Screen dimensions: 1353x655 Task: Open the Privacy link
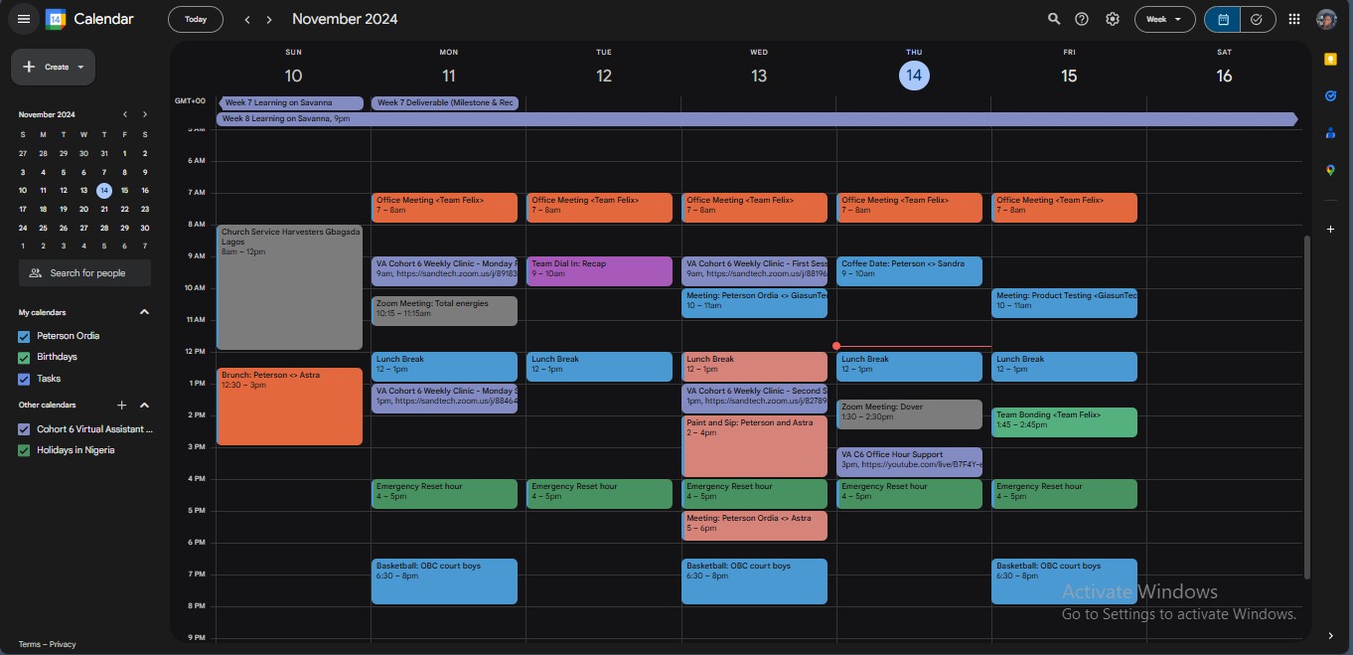(x=63, y=644)
